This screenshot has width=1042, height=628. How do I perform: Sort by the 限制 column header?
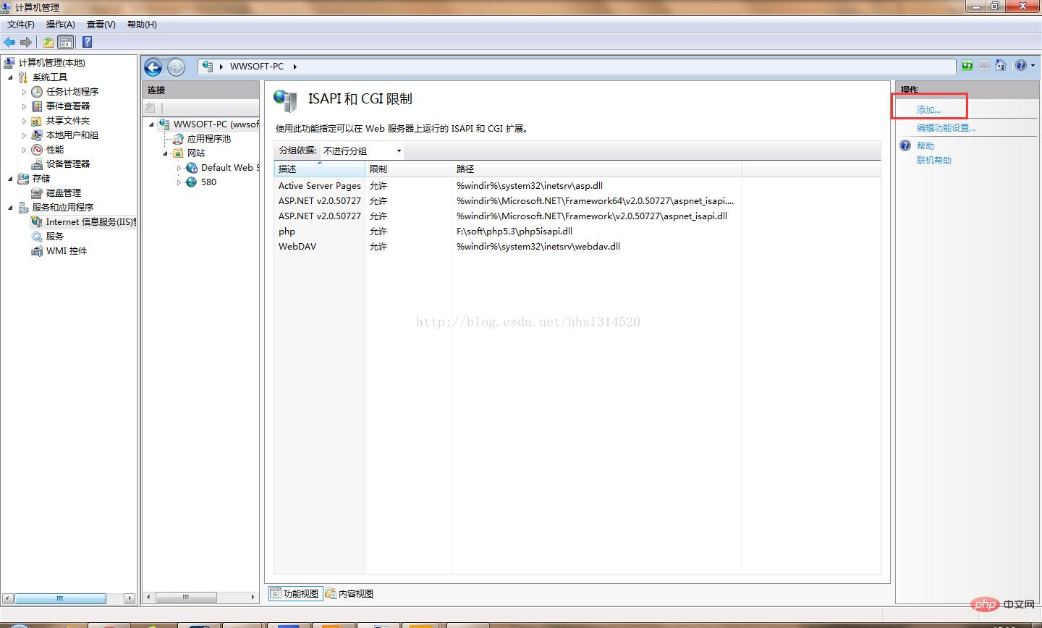click(x=408, y=169)
